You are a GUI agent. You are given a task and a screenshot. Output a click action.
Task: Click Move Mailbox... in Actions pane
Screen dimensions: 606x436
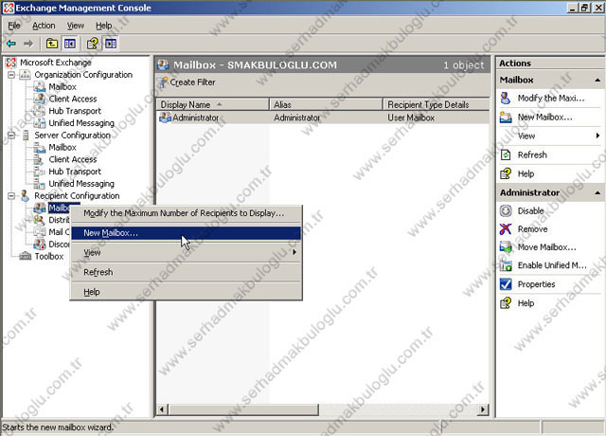[x=547, y=246]
